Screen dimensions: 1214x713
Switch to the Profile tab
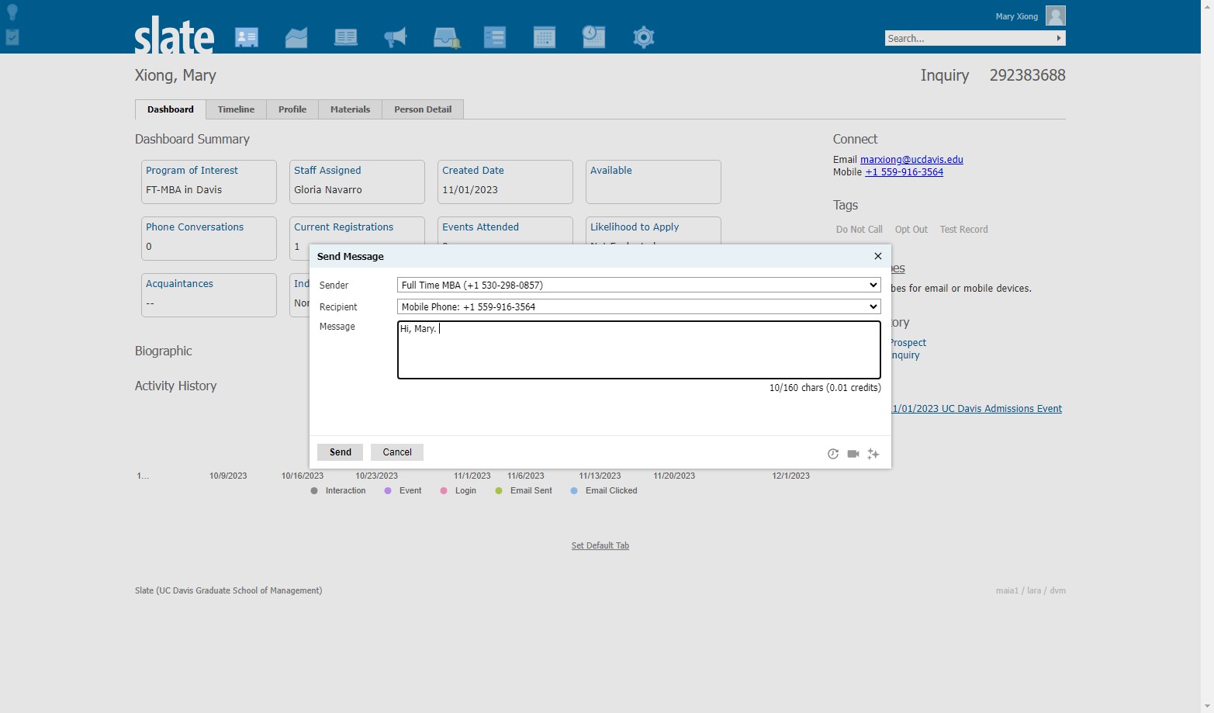[292, 109]
